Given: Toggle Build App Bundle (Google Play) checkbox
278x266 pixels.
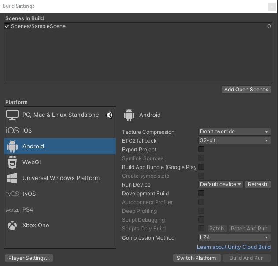Looking at the screenshot, I should pos(201,167).
